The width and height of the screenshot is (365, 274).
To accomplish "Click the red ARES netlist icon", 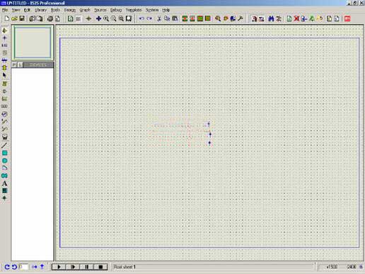I will pos(347,18).
